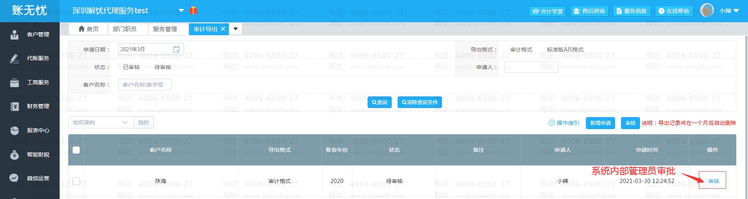Check the 珠海 row checkbox

pos(76,181)
